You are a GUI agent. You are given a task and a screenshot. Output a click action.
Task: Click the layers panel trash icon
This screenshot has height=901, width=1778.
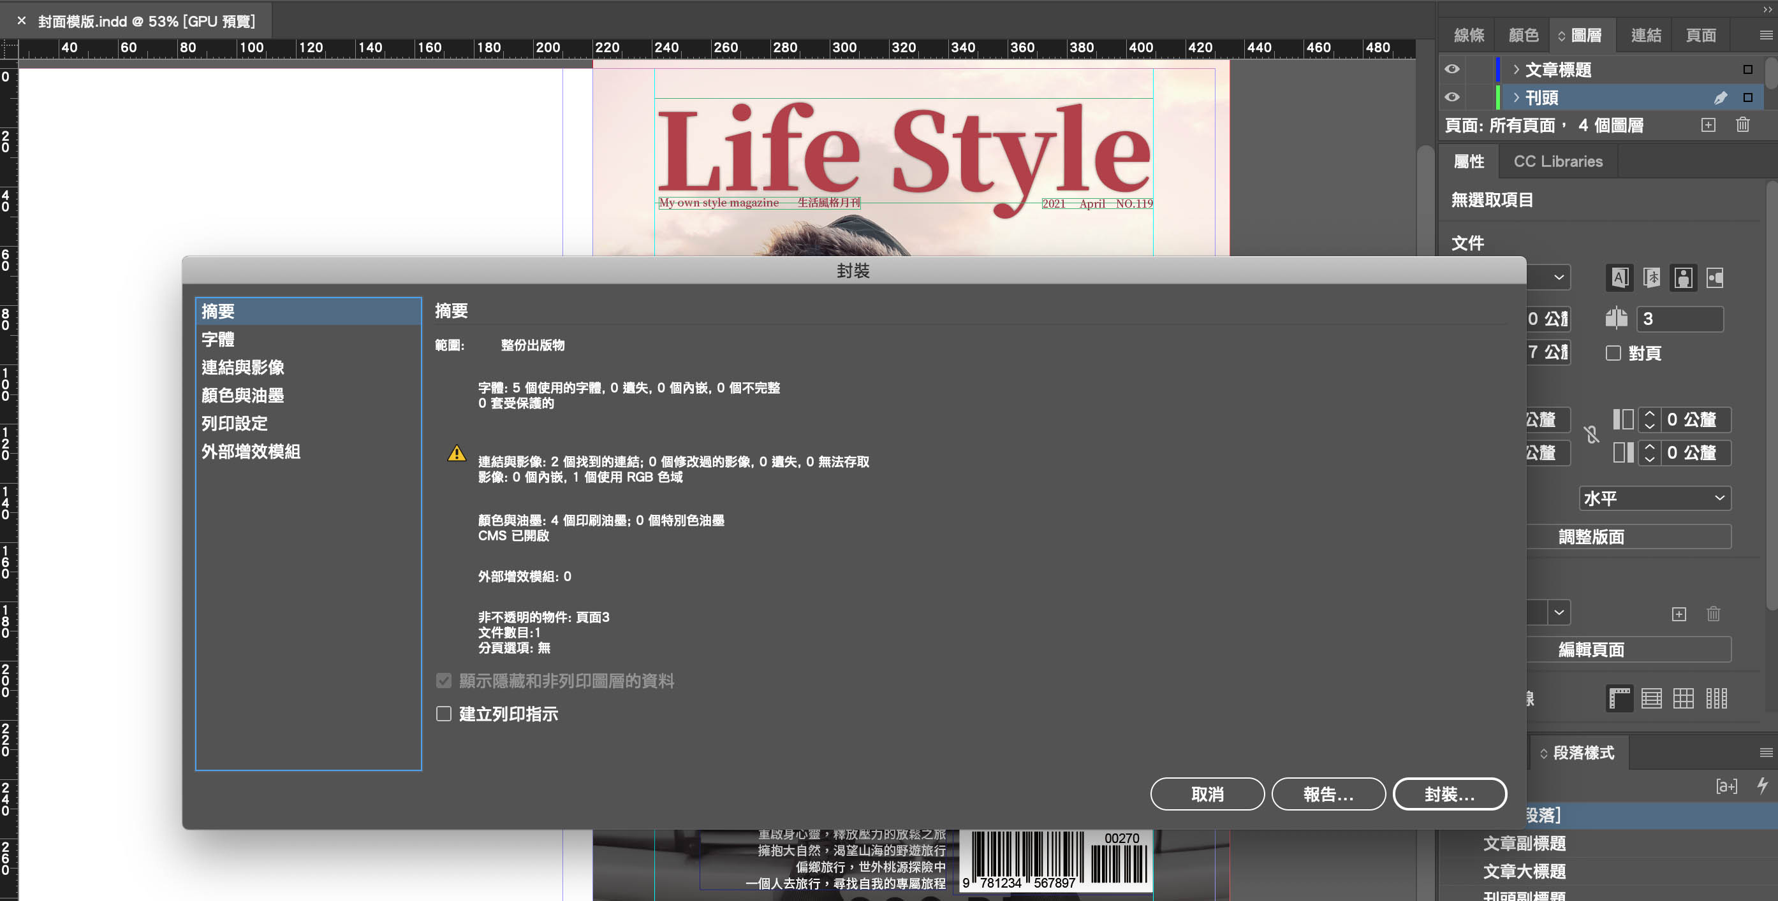pyautogui.click(x=1742, y=125)
